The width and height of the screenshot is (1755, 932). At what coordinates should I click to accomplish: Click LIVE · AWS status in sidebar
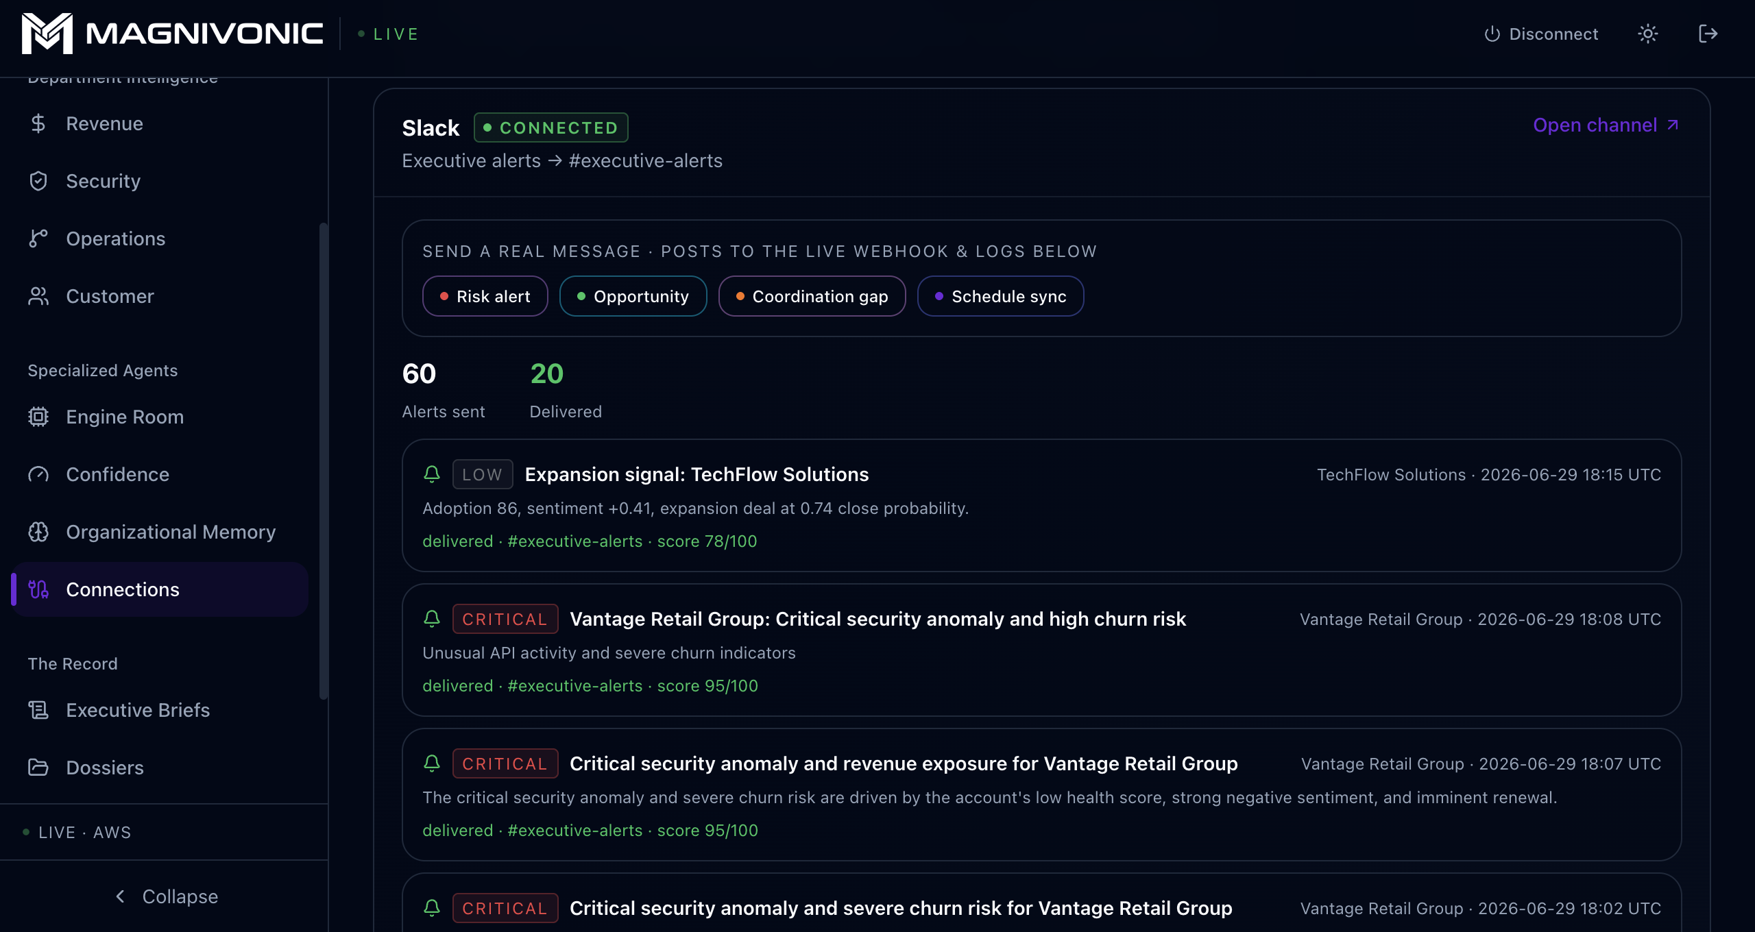point(77,832)
